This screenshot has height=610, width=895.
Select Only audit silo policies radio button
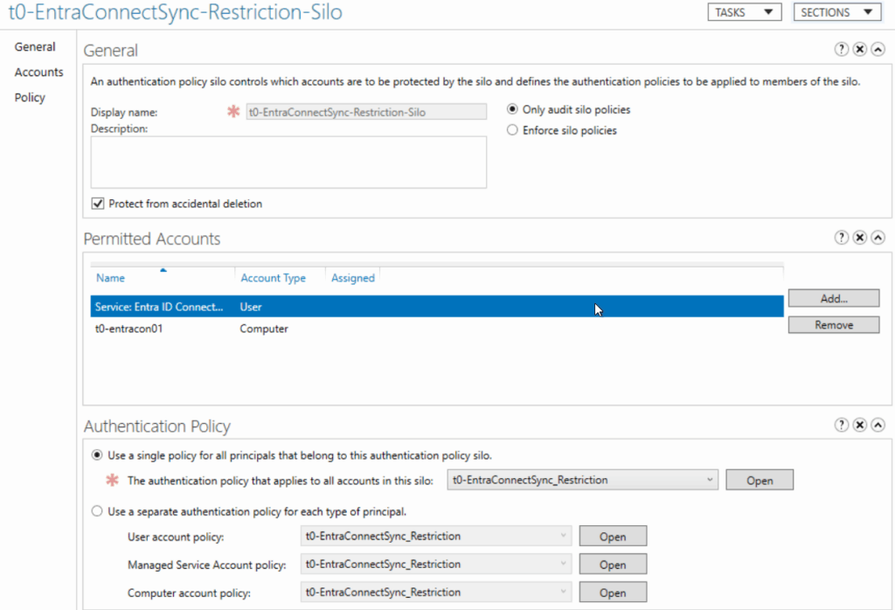[513, 110]
